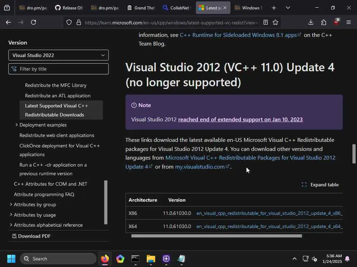
Task: Open the colorful pentagon taskbar app
Action: point(120,259)
